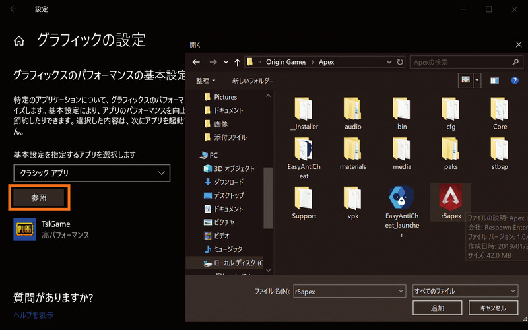Viewport: 528px width, 330px height.
Task: Open the すべてのファイル file type dropdown
Action: coord(465,291)
